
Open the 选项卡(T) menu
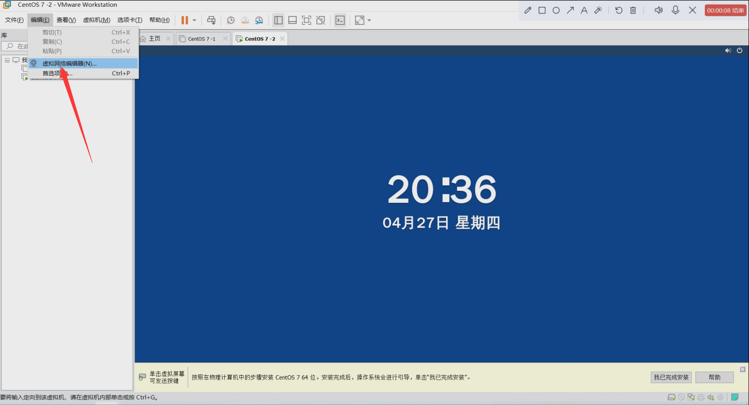[x=130, y=20]
